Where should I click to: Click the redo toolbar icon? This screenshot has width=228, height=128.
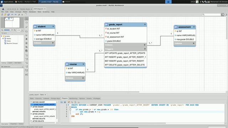[x=16, y=15]
